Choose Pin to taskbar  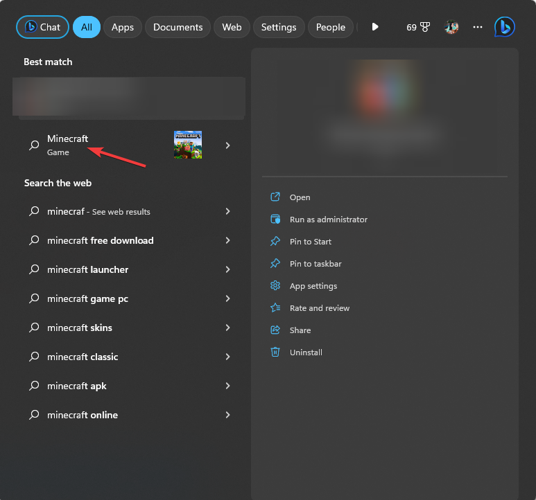tap(315, 264)
